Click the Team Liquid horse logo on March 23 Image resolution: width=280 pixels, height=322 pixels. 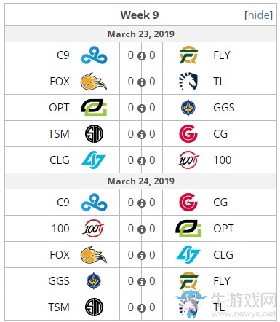[188, 81]
